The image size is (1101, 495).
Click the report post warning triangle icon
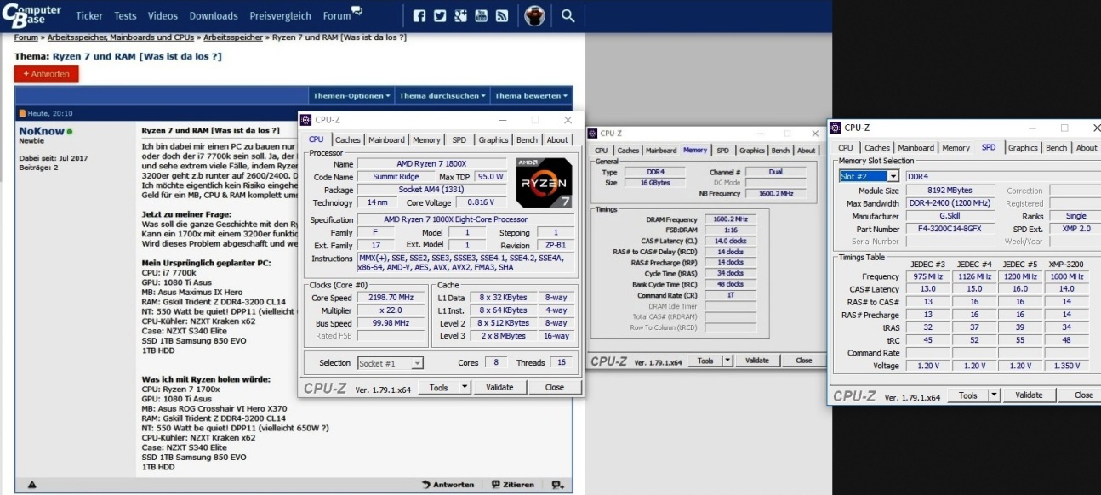(x=32, y=485)
